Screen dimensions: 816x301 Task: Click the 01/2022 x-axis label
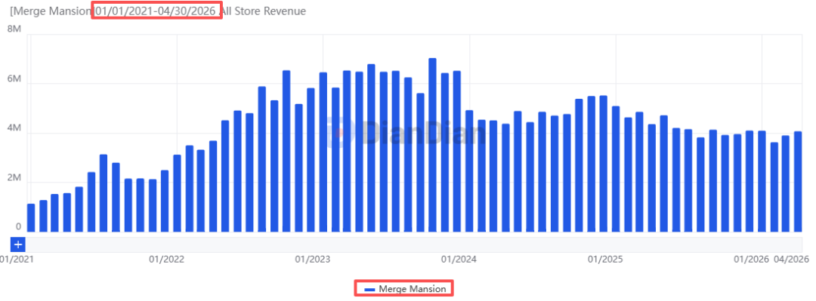(166, 259)
